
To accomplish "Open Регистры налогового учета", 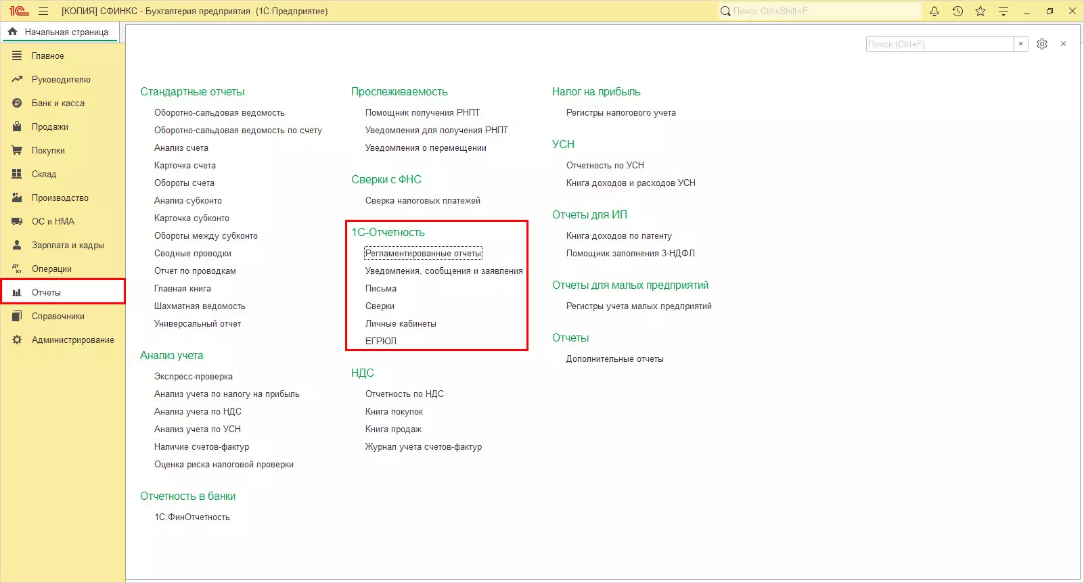I will pos(621,113).
